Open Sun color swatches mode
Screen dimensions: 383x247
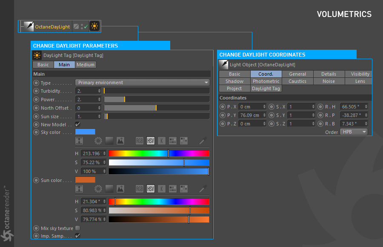click(x=184, y=189)
